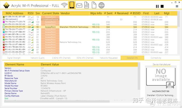
Task: Select the Manufacturer element row
Action: (71, 81)
